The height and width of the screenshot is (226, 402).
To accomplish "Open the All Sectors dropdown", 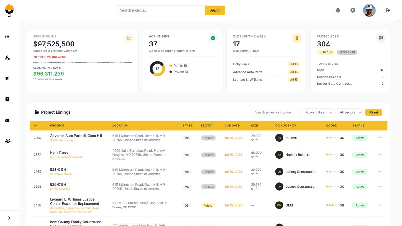I will click(x=349, y=112).
